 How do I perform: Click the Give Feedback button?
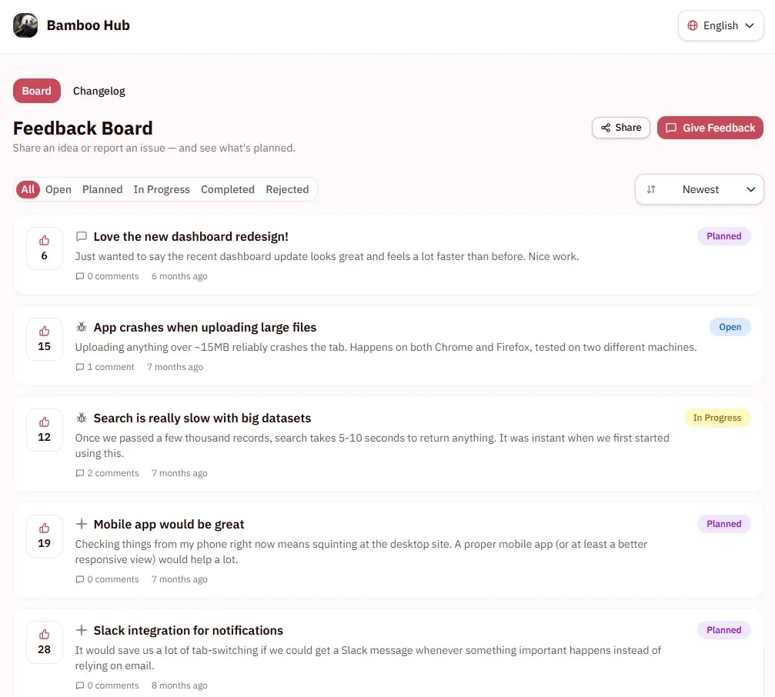point(710,128)
